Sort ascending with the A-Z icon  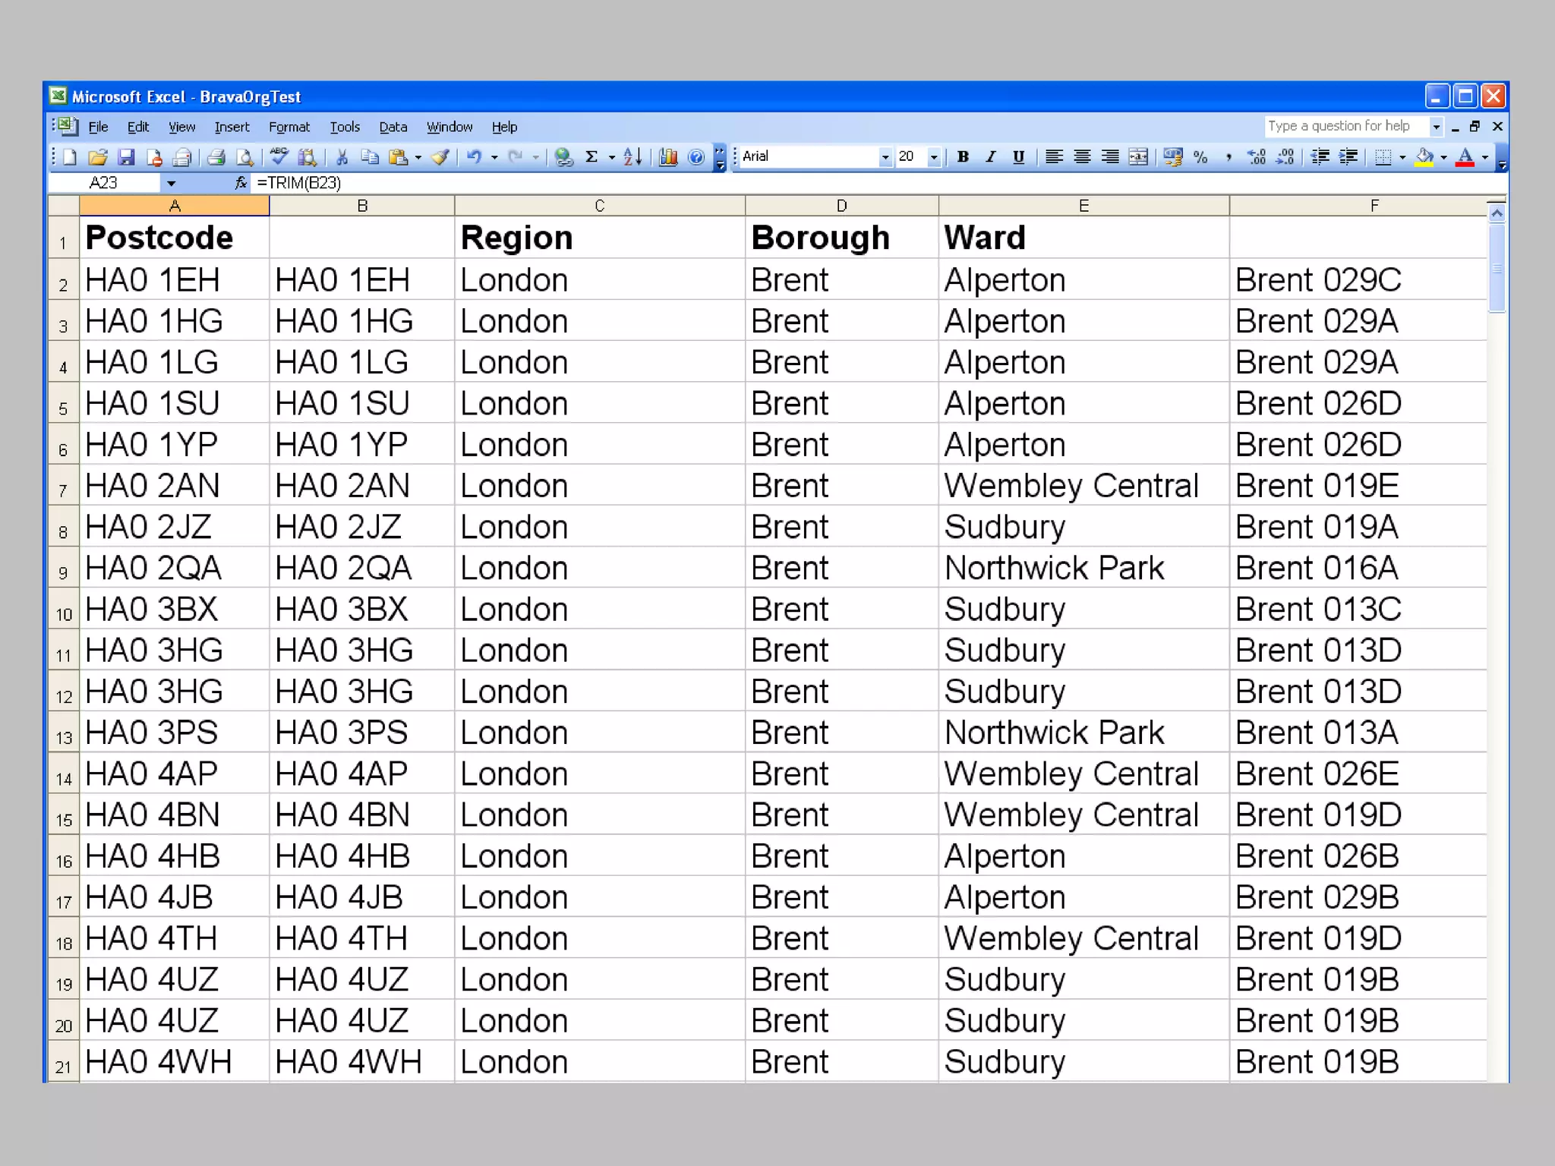632,157
